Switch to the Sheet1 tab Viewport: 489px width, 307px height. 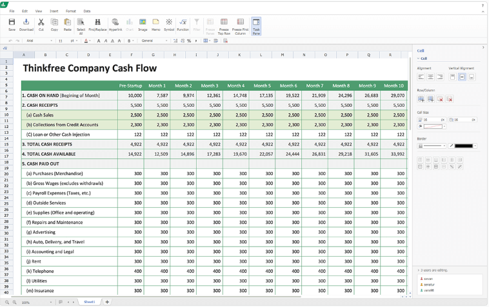[x=90, y=302]
